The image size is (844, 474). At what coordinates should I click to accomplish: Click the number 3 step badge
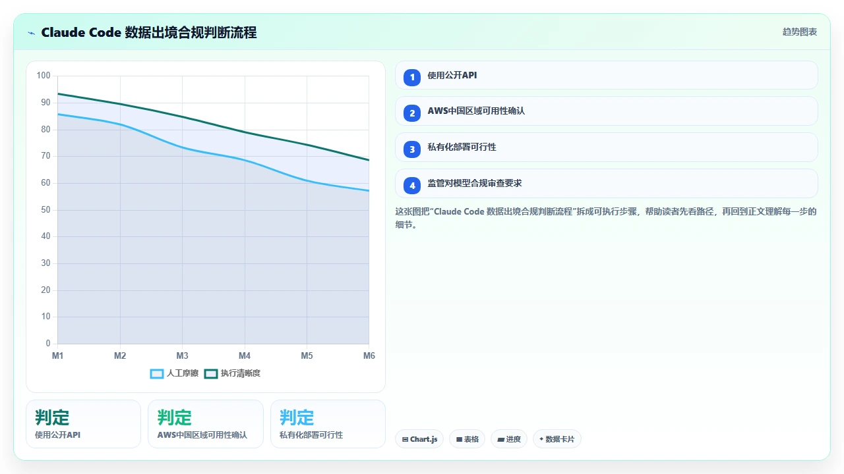(412, 149)
